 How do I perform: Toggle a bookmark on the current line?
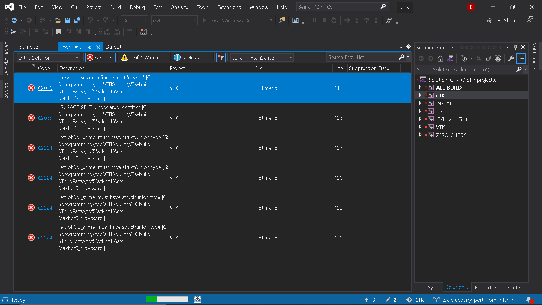click(x=59, y=32)
